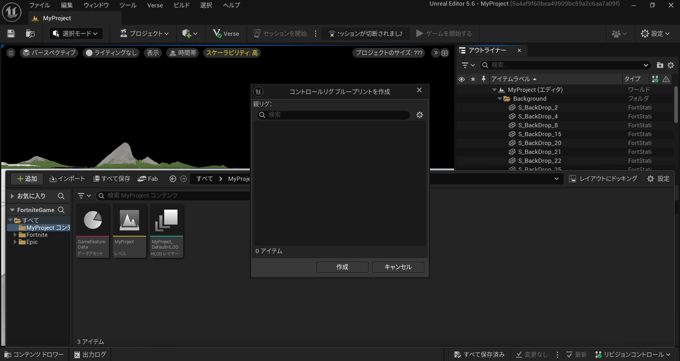Click the パースペクティブ viewport mode button
Viewport: 680px width, 361px height.
(x=49, y=53)
